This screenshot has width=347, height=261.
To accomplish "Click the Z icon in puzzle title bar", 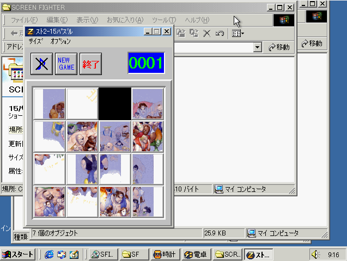I will tap(31, 32).
